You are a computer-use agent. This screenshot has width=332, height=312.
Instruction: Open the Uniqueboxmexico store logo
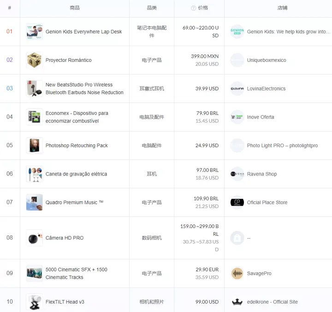point(237,60)
